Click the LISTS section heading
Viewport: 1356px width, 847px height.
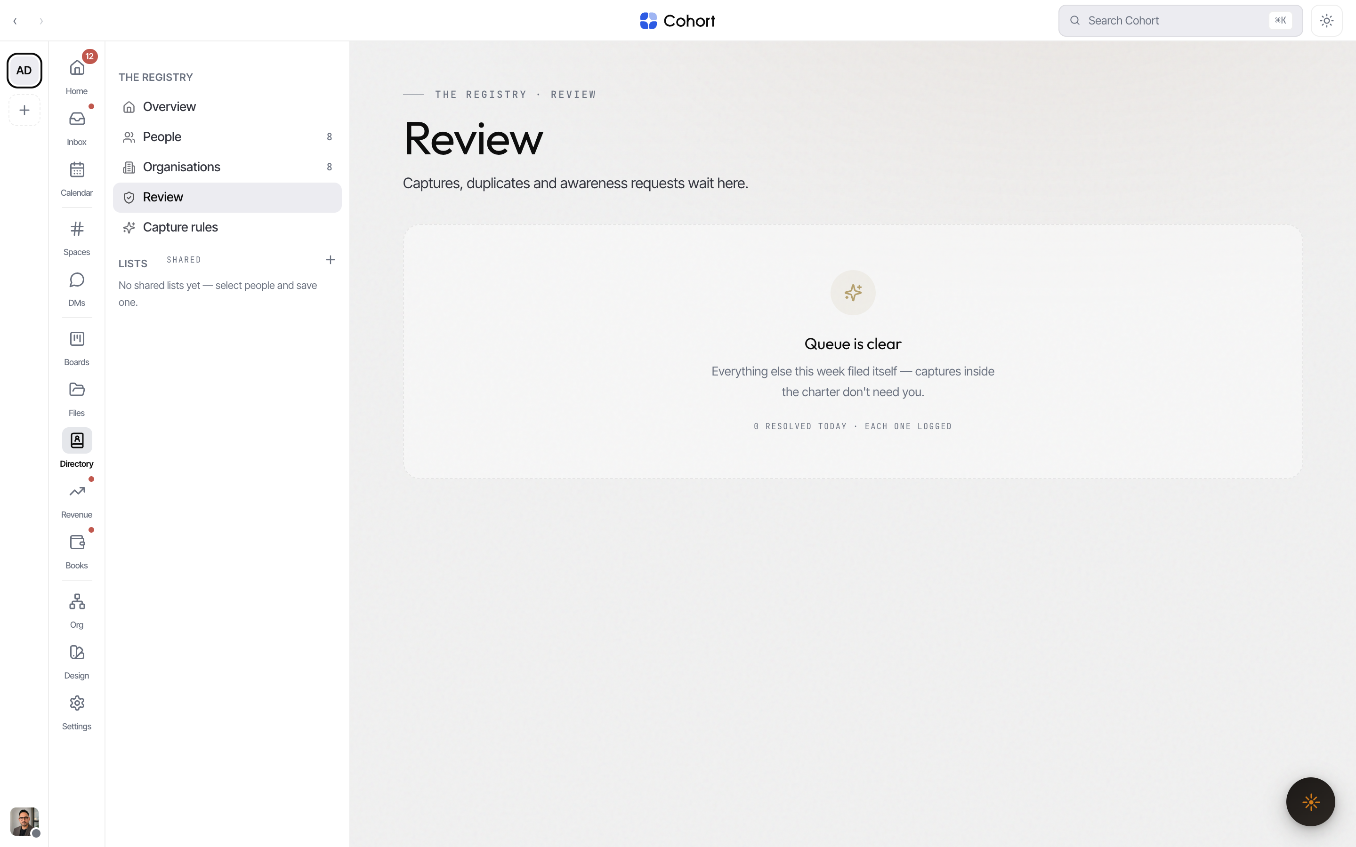coord(133,264)
